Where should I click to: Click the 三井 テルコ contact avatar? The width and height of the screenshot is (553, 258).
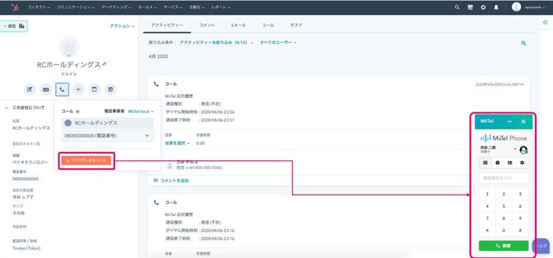(x=170, y=165)
